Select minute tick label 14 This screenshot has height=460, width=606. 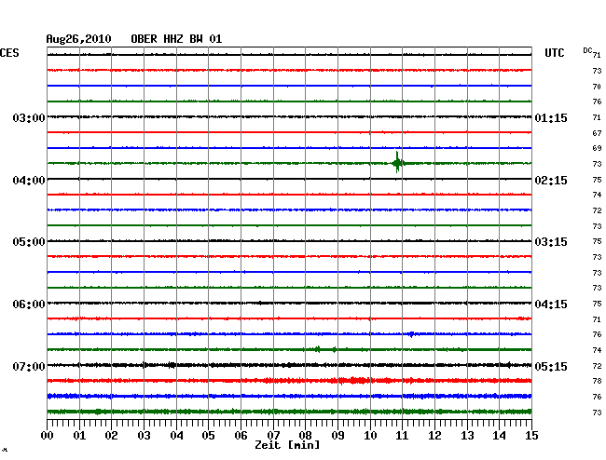click(499, 435)
